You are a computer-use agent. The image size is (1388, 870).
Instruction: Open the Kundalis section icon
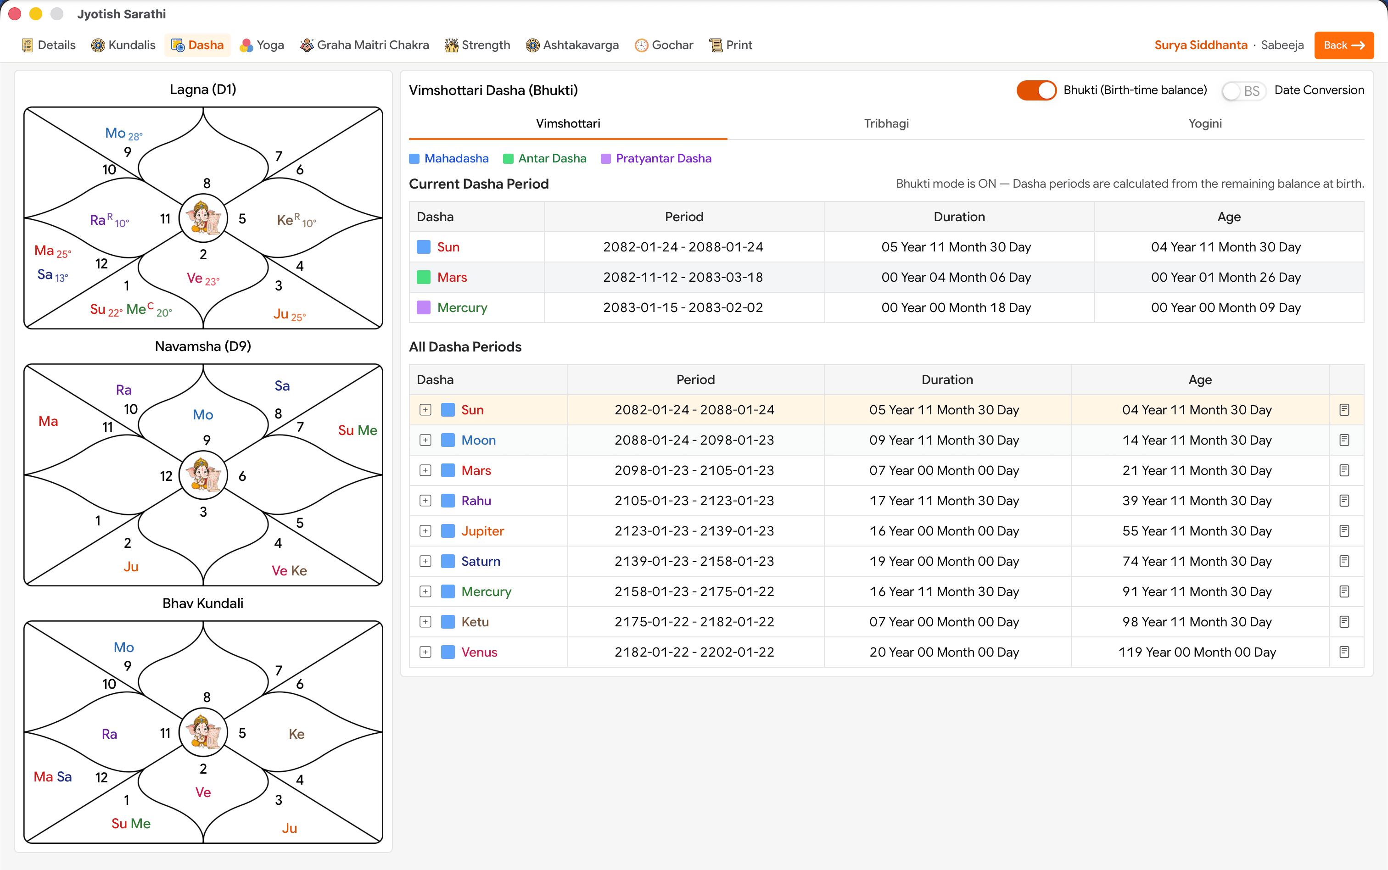98,45
